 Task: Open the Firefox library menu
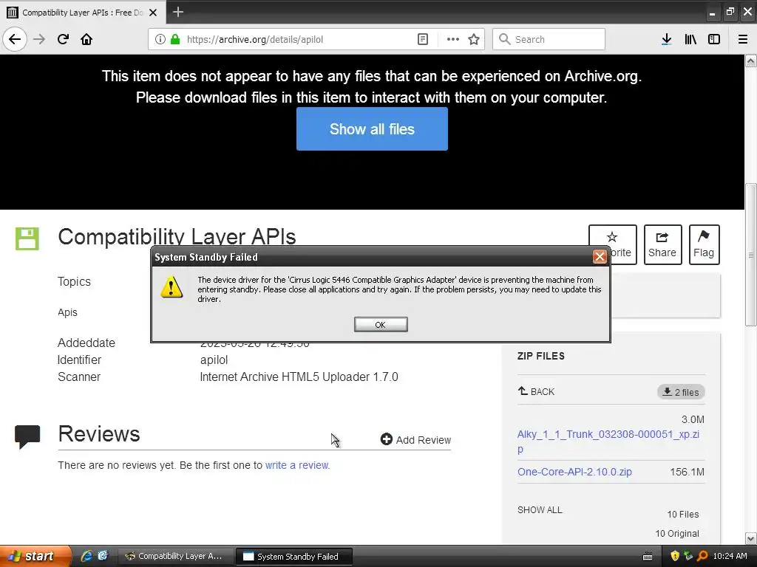click(x=690, y=39)
